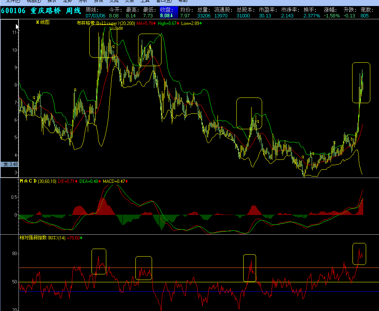This screenshot has height=311, width=379.
Task: Click the RSI axis label 50
Action: point(14,282)
